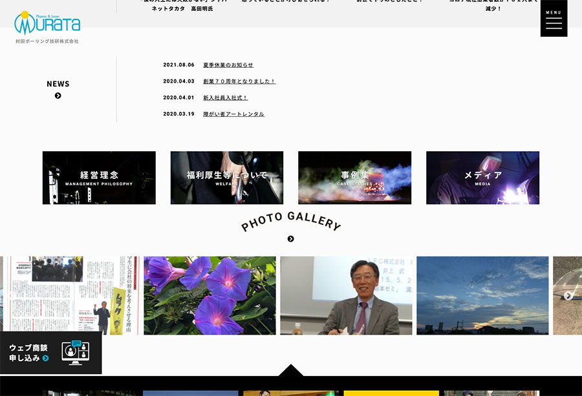Open the メディア Media banner
This screenshot has width=582, height=396.
[x=482, y=178]
